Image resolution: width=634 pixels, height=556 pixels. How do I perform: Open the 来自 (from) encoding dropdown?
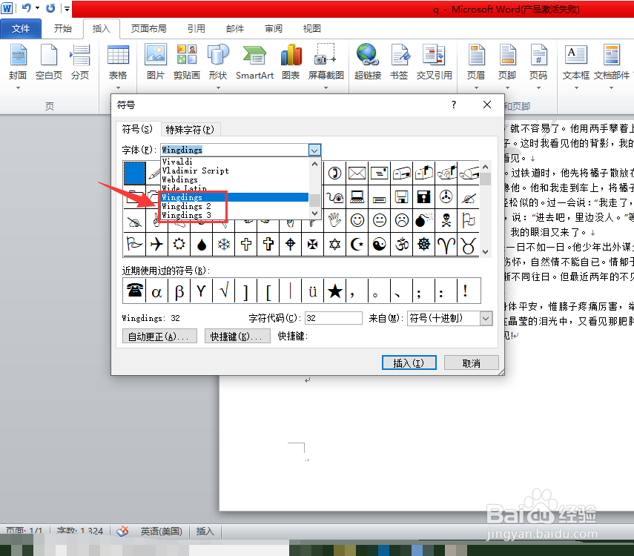[x=486, y=319]
